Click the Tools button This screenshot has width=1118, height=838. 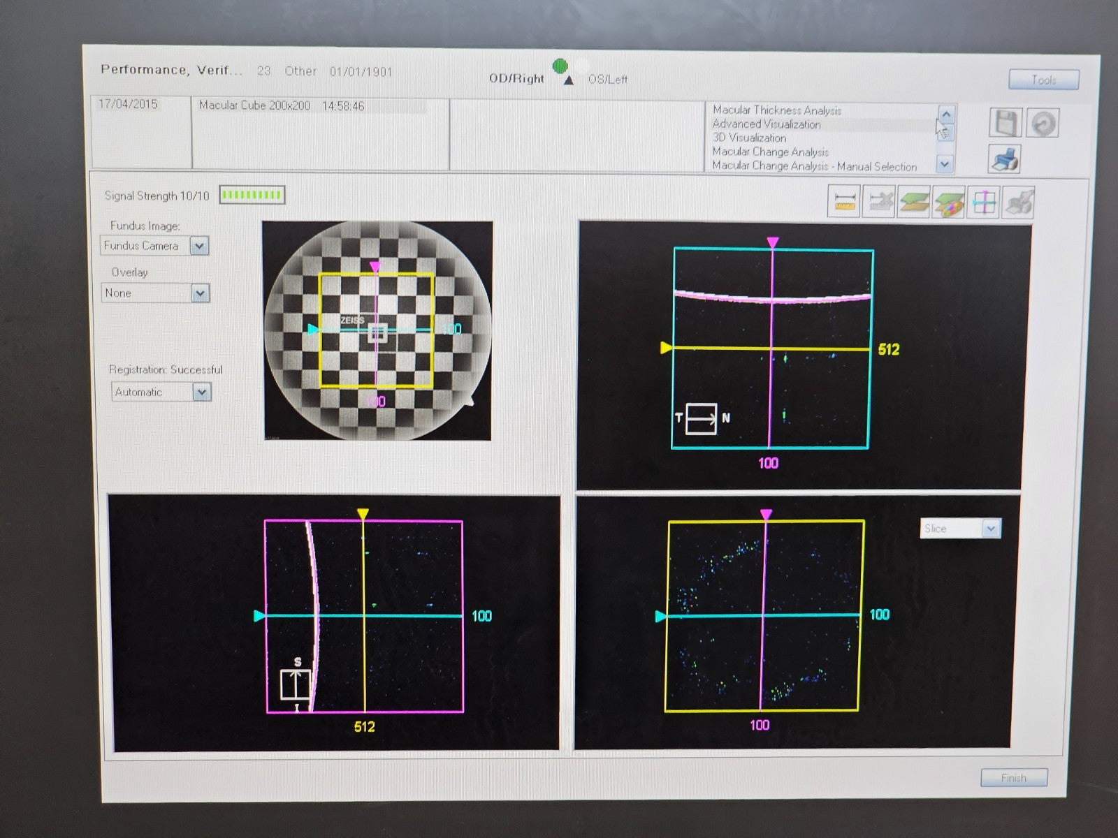point(1043,80)
